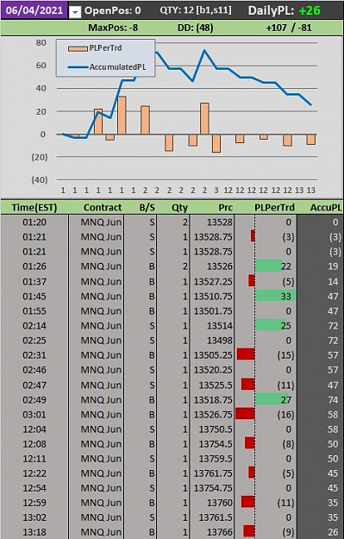Click the 13:18 time cell
This screenshot has width=344, height=539.
tap(34, 532)
